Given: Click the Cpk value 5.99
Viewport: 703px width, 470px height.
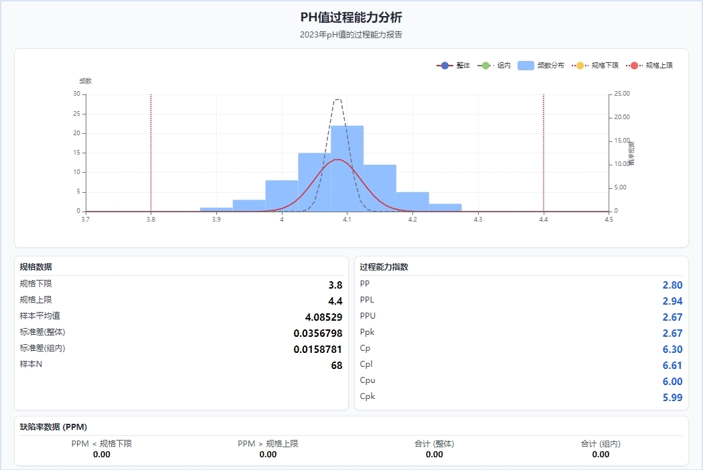Looking at the screenshot, I should [x=672, y=398].
